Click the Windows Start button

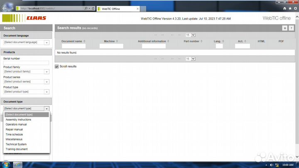[x=5, y=164]
